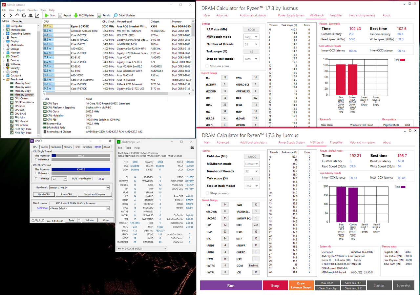Open the ZenTimings Tools menu

click(128, 148)
